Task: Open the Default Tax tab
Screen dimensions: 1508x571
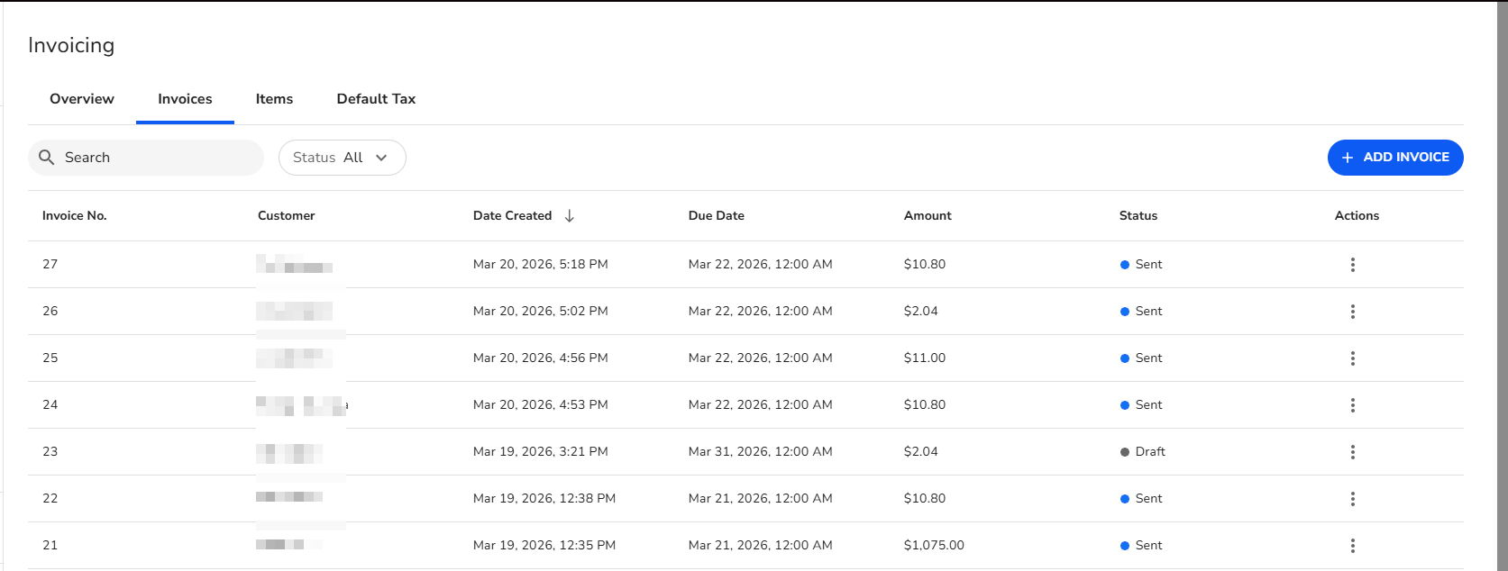Action: click(x=376, y=99)
